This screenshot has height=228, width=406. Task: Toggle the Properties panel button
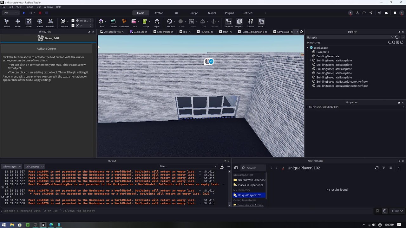(x=239, y=23)
